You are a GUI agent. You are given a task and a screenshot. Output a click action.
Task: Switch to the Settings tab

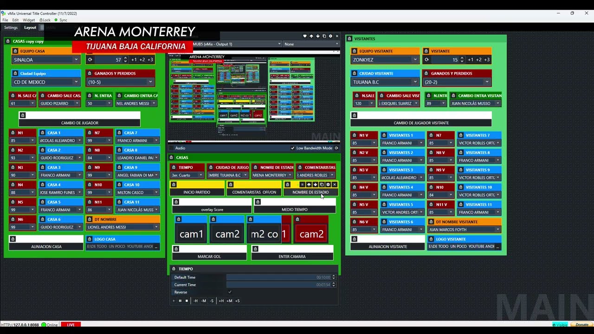click(x=11, y=27)
